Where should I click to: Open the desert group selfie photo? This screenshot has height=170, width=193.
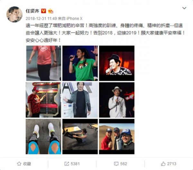coord(117,137)
